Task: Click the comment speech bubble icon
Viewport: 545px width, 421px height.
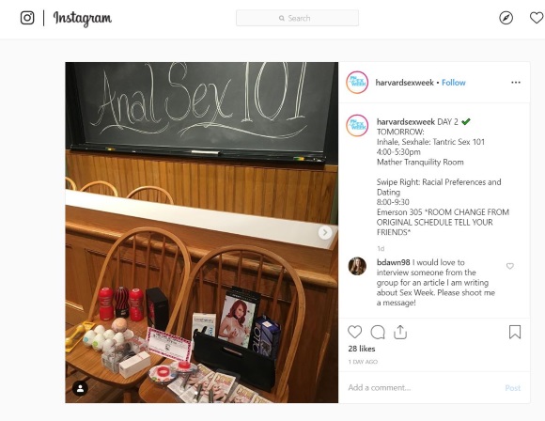Action: tap(378, 332)
